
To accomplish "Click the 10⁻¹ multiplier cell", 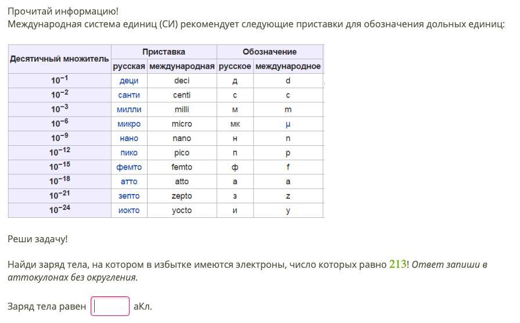I will tap(60, 81).
